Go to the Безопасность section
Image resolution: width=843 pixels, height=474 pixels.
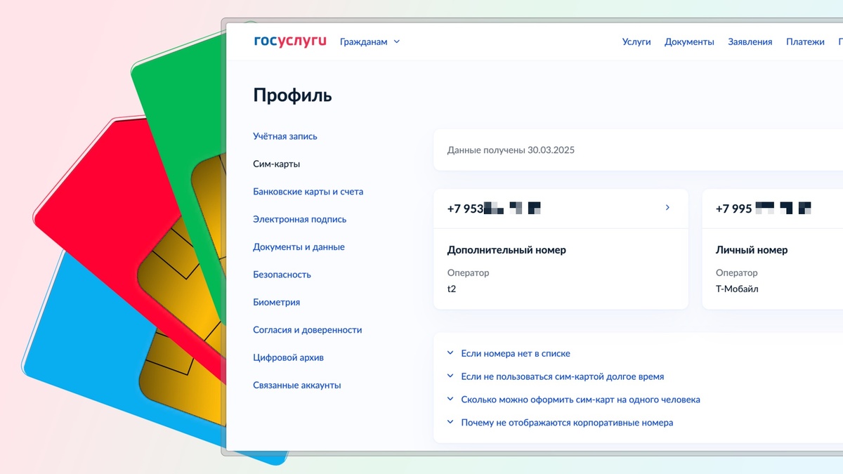click(282, 275)
